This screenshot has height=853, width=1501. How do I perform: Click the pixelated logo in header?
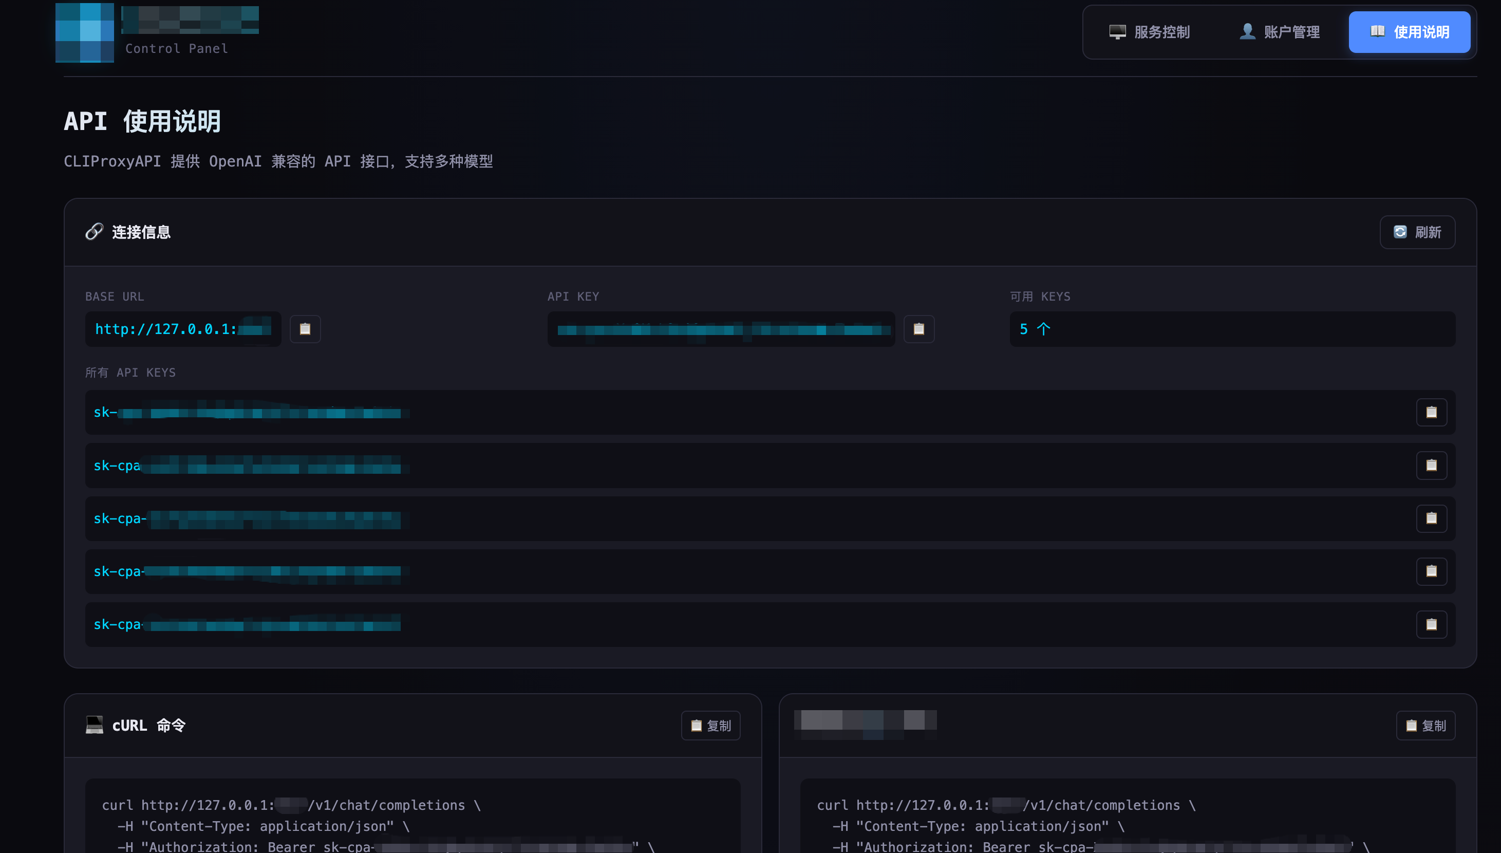point(84,32)
